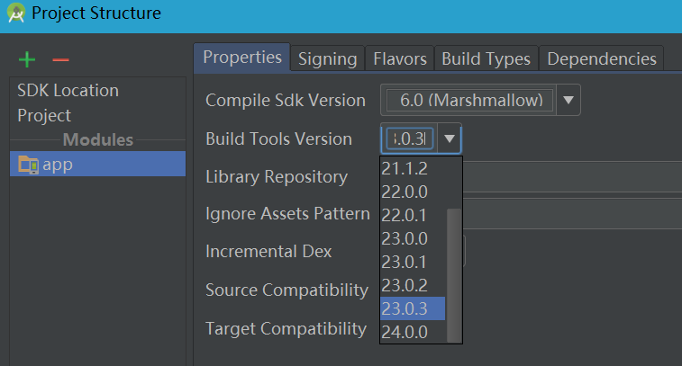Click the red minus remove module icon
Viewport: 682px width, 366px height.
(60, 60)
